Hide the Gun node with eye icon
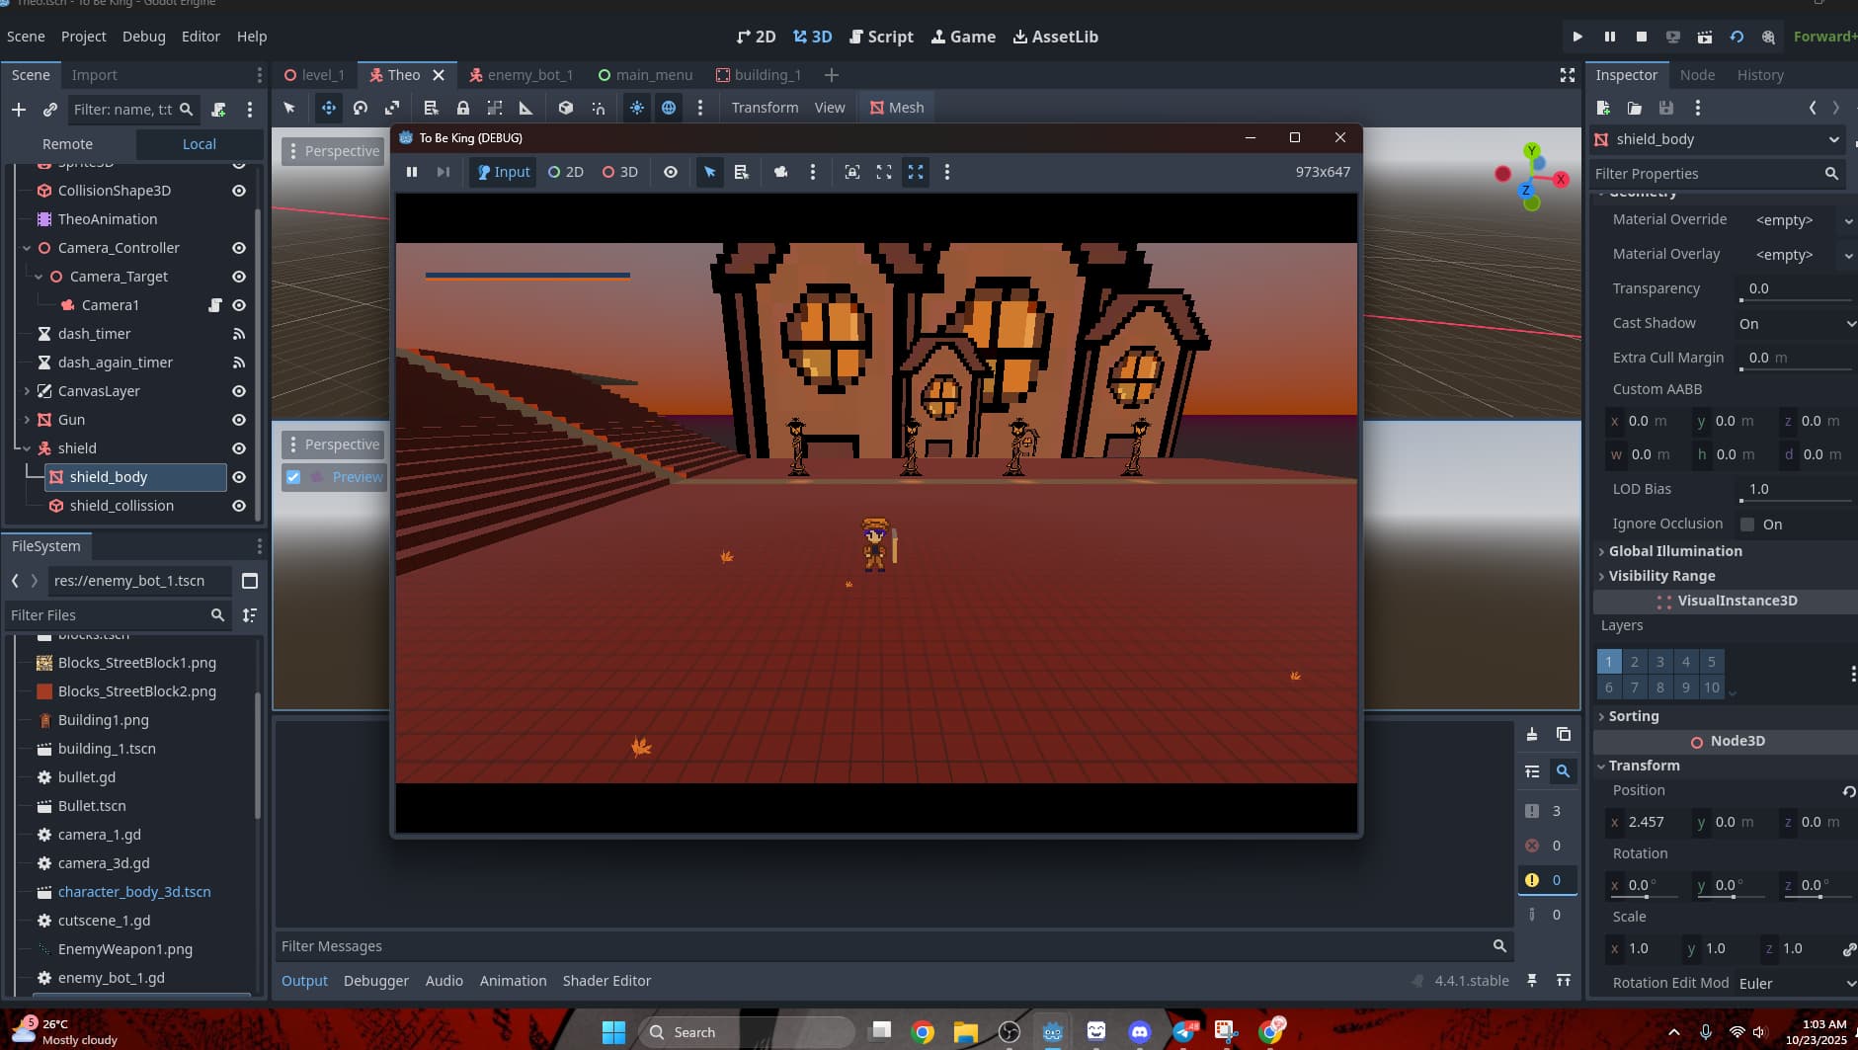Viewport: 1858px width, 1050px height. [x=239, y=420]
